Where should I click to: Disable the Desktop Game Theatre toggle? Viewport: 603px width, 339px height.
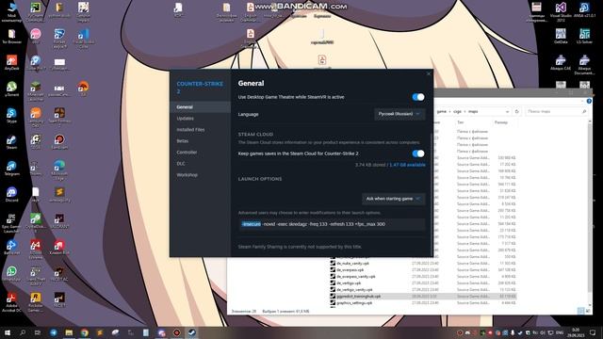click(418, 97)
